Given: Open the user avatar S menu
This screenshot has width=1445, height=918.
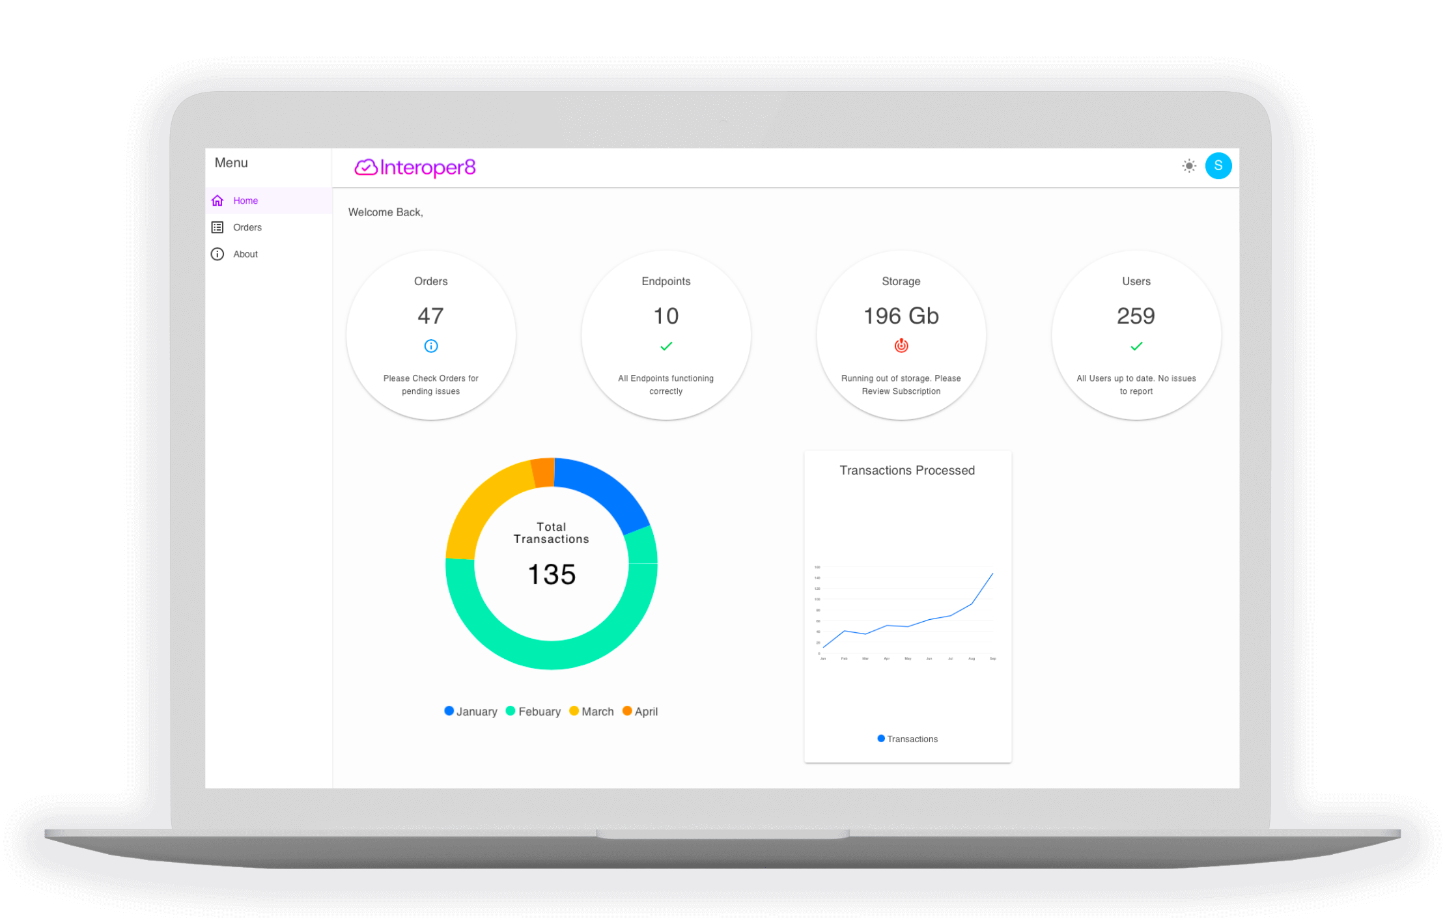Looking at the screenshot, I should click(x=1218, y=166).
